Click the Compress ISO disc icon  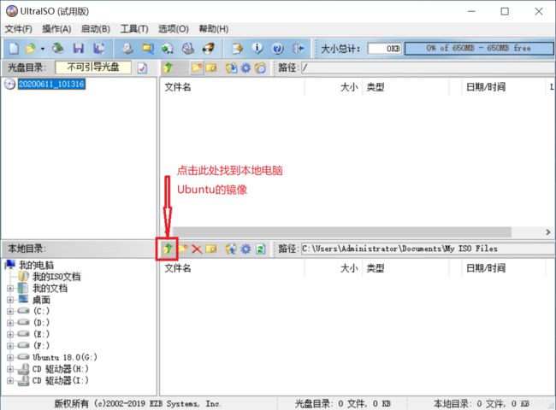point(168,48)
